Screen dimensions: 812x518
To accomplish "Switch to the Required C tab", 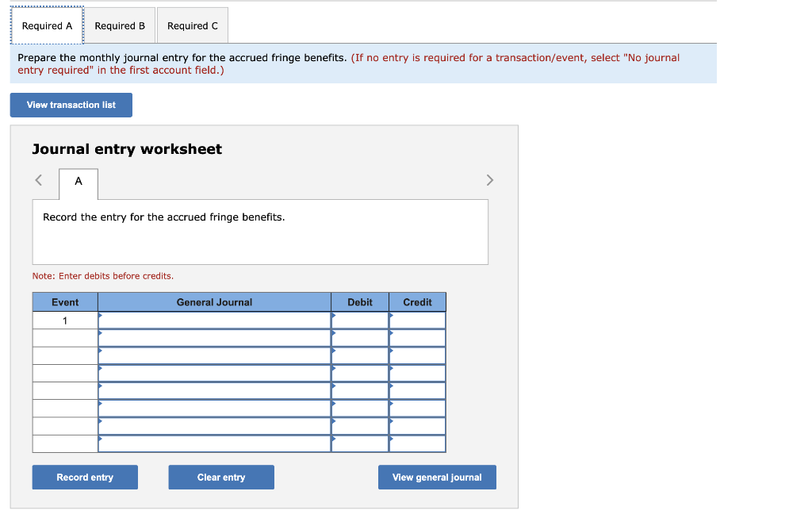I will pyautogui.click(x=192, y=25).
